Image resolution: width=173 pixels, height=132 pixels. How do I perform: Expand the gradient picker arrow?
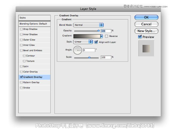(102, 36)
